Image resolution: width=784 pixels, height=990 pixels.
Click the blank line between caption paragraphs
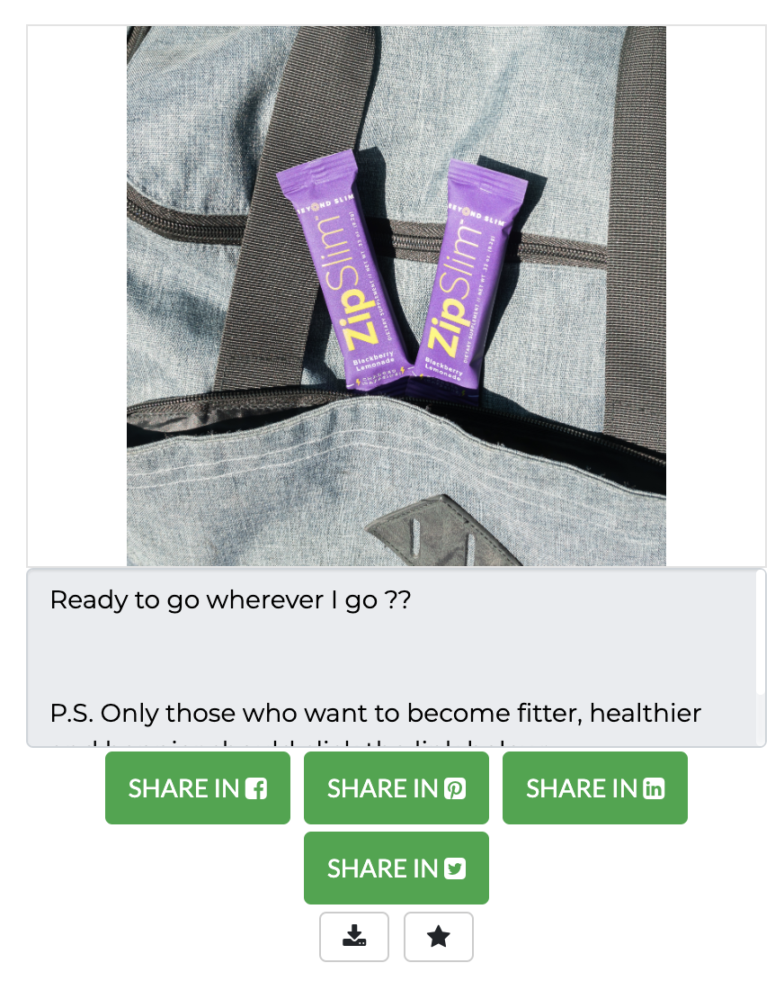(x=391, y=657)
